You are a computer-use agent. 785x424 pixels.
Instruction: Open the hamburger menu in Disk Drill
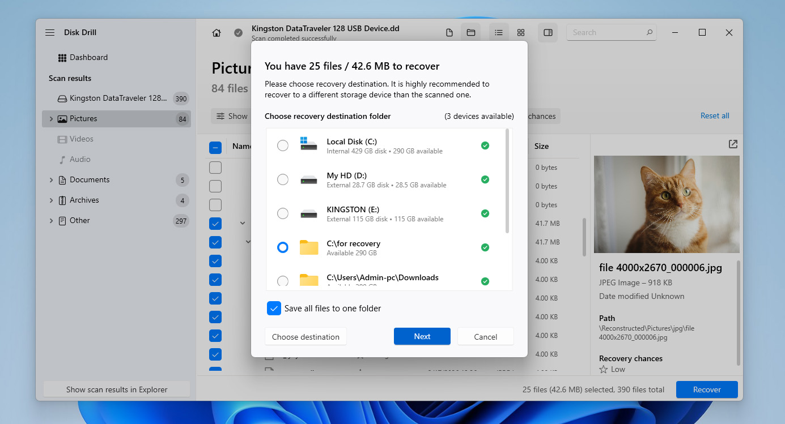tap(50, 33)
